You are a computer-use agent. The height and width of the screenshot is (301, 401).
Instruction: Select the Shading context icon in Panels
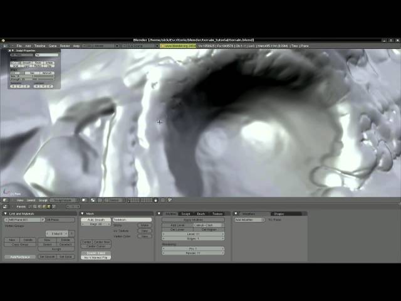39,206
